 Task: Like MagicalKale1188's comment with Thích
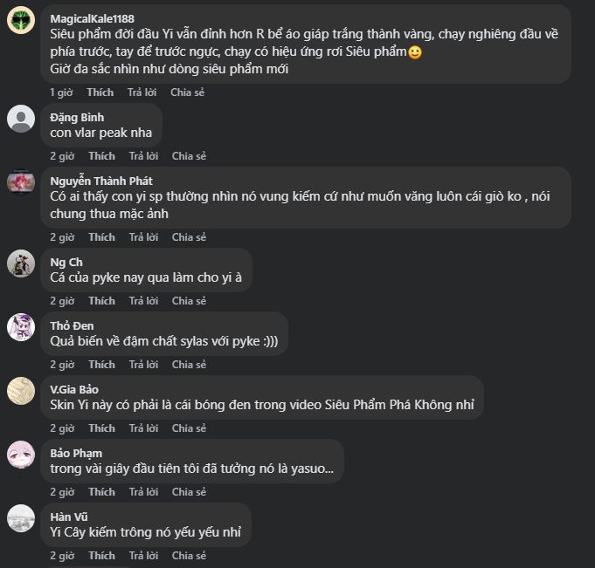pos(100,92)
